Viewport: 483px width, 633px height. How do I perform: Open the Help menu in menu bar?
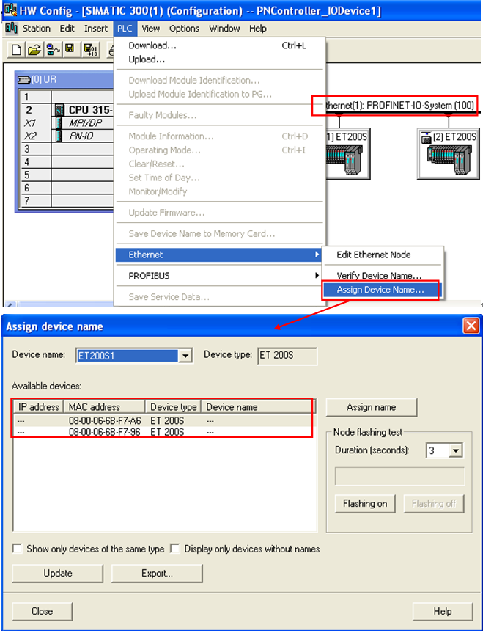point(257,29)
